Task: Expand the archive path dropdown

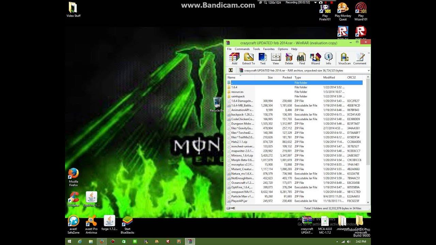Action: click(369, 70)
